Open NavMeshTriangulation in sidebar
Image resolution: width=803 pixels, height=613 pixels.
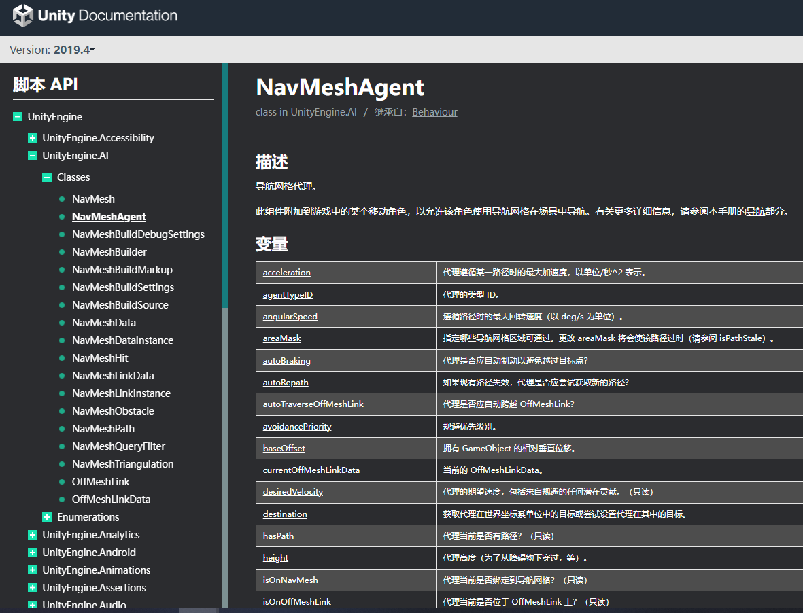122,464
